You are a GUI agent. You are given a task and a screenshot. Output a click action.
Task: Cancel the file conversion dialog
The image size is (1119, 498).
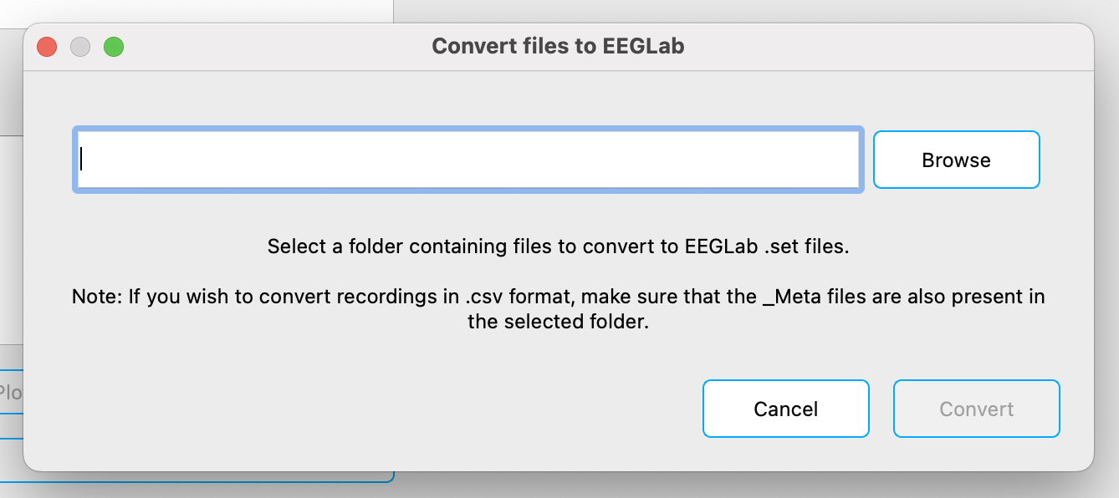785,409
